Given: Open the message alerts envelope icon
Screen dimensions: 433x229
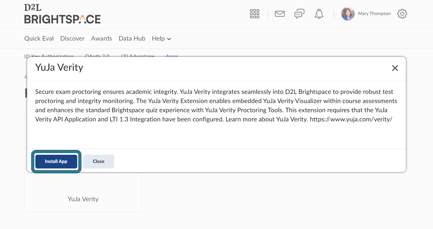Looking at the screenshot, I should 280,14.
